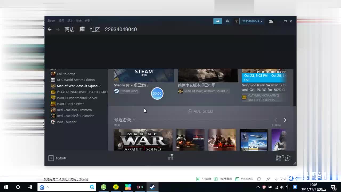Click the Cortana circle on the taskbar

18,187
